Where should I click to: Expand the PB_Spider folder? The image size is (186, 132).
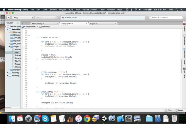[x=9, y=44]
